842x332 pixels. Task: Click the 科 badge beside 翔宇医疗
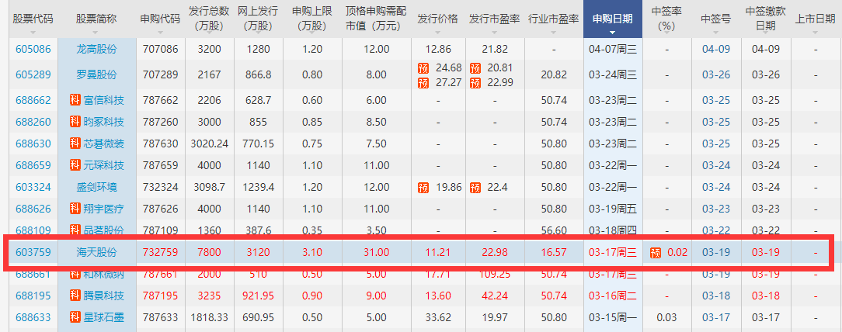[x=75, y=209]
